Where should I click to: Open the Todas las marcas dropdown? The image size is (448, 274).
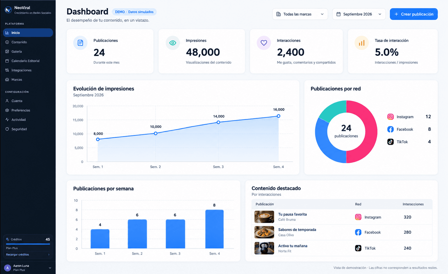pyautogui.click(x=300, y=14)
